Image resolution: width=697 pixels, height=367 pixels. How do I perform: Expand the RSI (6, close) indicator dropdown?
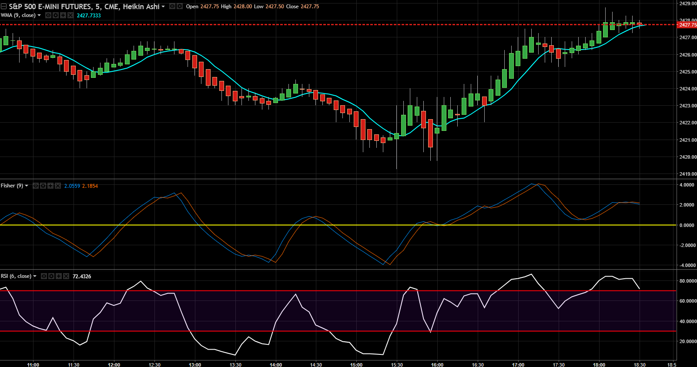tap(35, 276)
